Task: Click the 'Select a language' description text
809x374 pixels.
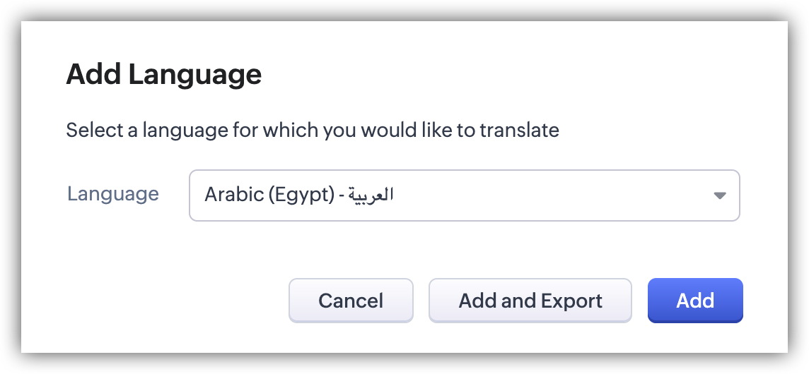Action: tap(313, 131)
